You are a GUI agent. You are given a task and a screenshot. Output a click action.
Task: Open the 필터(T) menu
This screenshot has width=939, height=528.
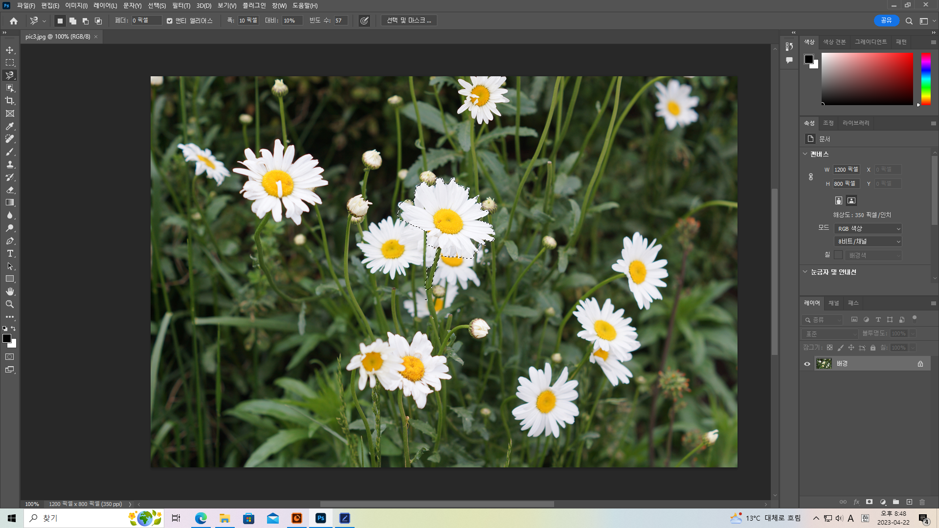click(x=181, y=5)
